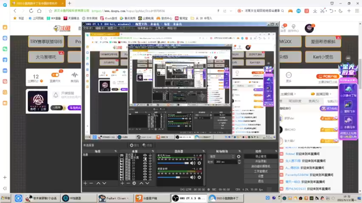Remove scene with the minus icon in OBS Scenes panel
This screenshot has width=362, height=203.
tap(91, 183)
